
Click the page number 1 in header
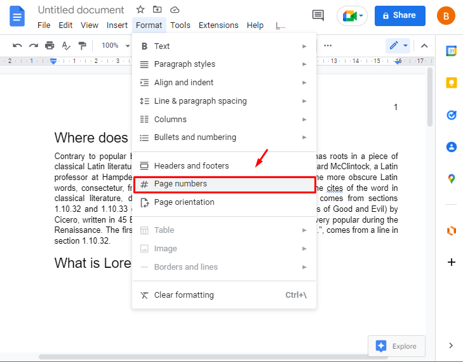396,107
